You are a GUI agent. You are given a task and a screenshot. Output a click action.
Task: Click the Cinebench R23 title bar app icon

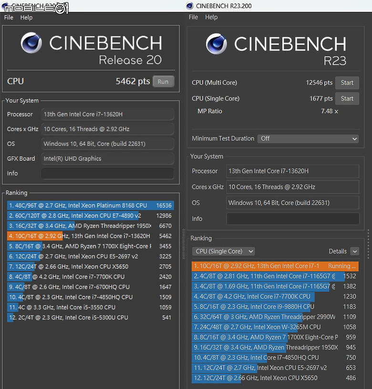[190, 6]
